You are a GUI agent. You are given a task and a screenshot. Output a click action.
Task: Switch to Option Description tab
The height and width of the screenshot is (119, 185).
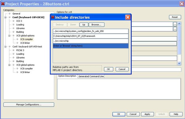pos(67,76)
